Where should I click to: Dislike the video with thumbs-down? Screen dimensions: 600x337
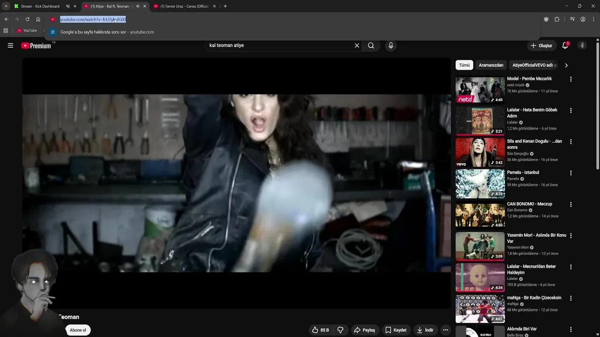tap(340, 330)
